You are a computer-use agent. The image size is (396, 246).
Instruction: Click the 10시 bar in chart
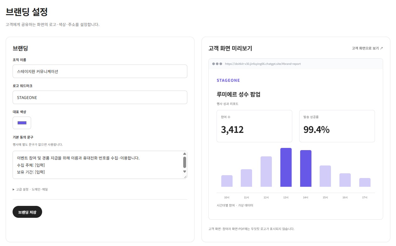pos(227,181)
